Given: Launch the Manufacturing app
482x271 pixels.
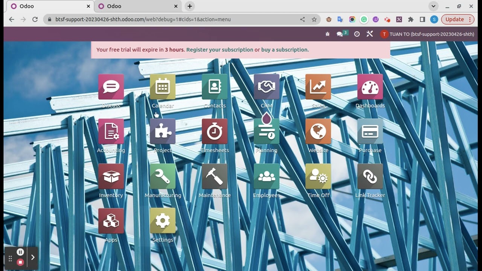Looking at the screenshot, I should [x=163, y=176].
